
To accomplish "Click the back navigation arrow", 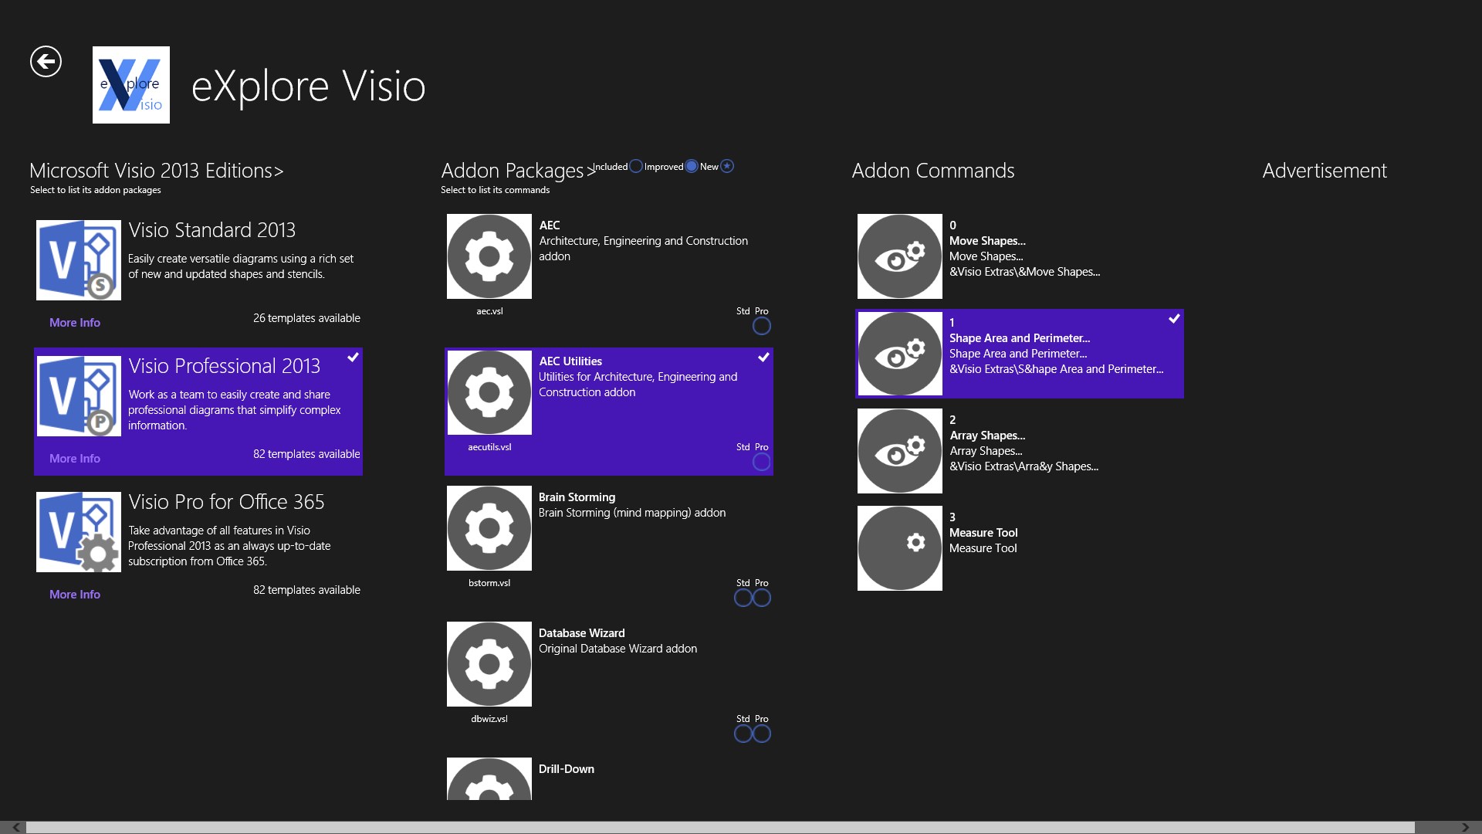I will (x=46, y=61).
